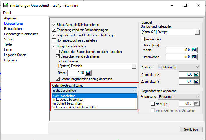Select 'im Schnitt beschriften' from list
The width and height of the screenshot is (206, 140).
(67, 103)
